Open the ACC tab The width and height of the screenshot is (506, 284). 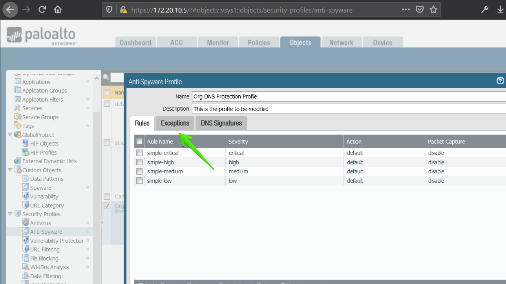pyautogui.click(x=177, y=42)
